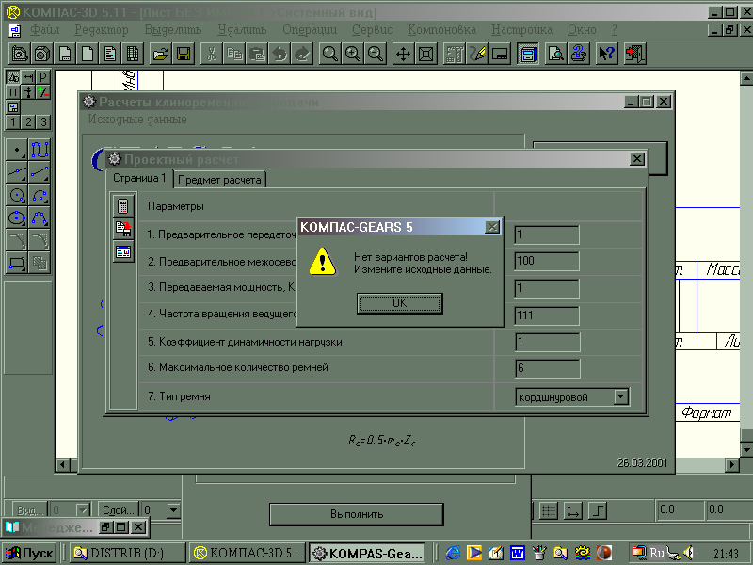Image resolution: width=753 pixels, height=565 pixels.
Task: Select the circle drawing tool
Action: pos(17,196)
